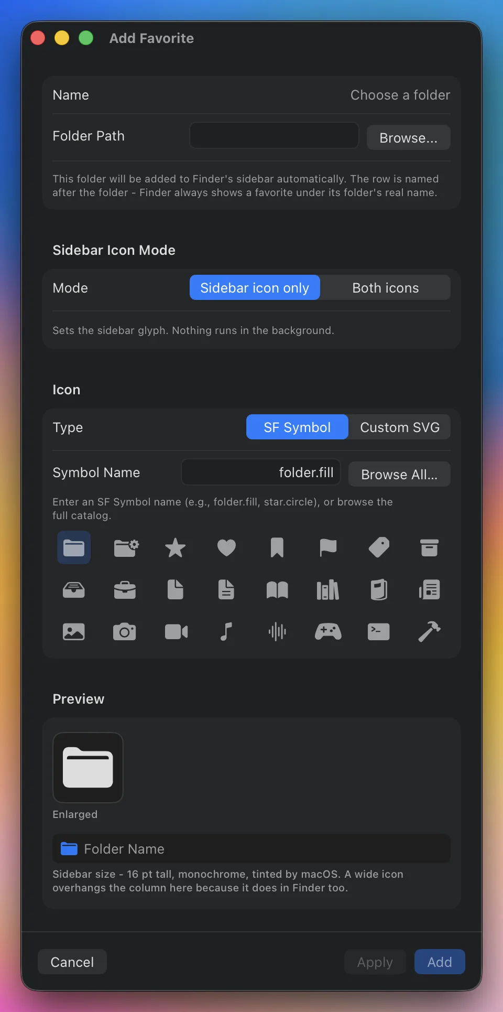Viewport: 503px width, 1012px height.
Task: Click the Choose a folder name placeholder
Action: (x=400, y=95)
